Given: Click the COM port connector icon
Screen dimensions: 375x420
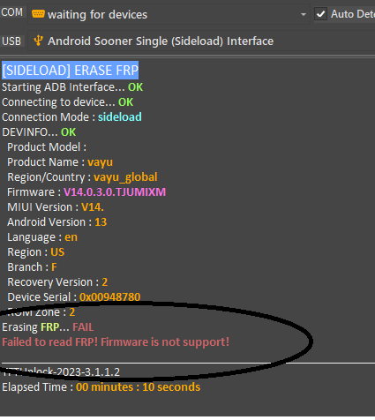Looking at the screenshot, I should pyautogui.click(x=38, y=13).
